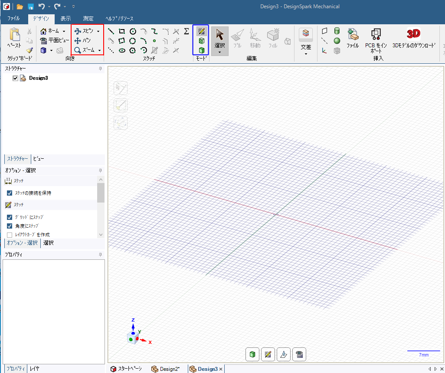Open the ファイル ribbon tab
Screen dimensions: 445x373
tap(13, 19)
